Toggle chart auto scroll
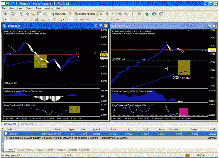Image resolution: width=219 pixels, height=158 pixels. tap(134, 14)
